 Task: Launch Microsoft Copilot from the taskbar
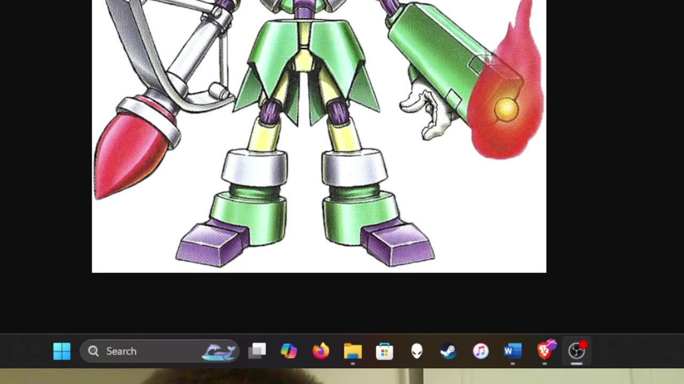tap(289, 351)
